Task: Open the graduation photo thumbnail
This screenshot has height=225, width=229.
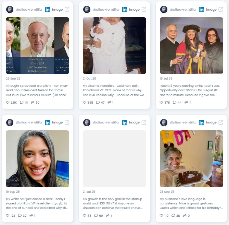Action: coord(191,46)
